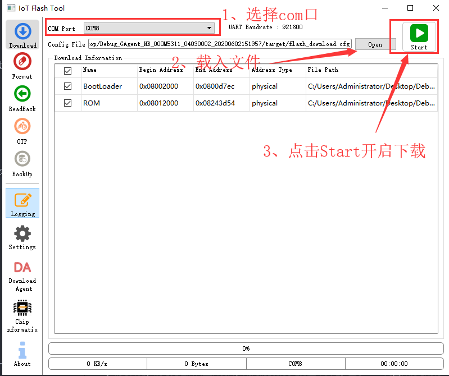The width and height of the screenshot is (449, 376).
Task: Open the Settings gear icon
Action: (22, 237)
